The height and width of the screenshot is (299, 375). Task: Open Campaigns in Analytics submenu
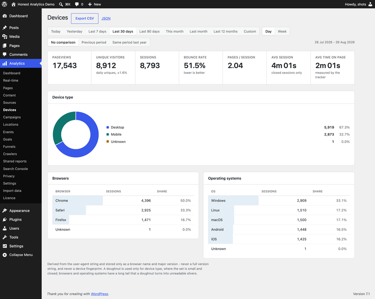pyautogui.click(x=12, y=117)
